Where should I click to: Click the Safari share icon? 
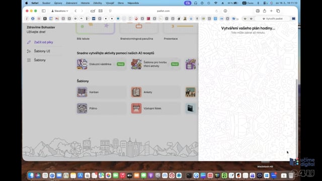coord(265,11)
